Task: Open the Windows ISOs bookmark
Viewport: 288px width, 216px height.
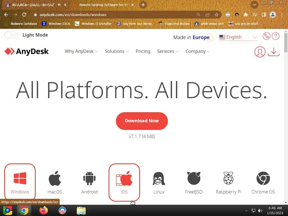Action: click(x=56, y=24)
